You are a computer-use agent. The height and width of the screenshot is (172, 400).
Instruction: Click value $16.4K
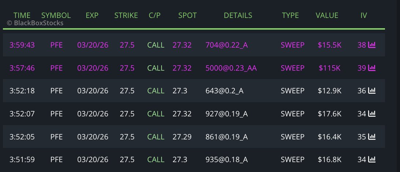(330, 137)
